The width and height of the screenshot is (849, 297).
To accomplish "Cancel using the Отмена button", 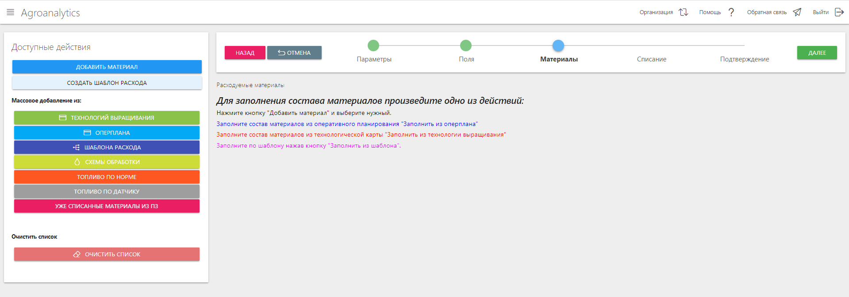I will pyautogui.click(x=294, y=53).
